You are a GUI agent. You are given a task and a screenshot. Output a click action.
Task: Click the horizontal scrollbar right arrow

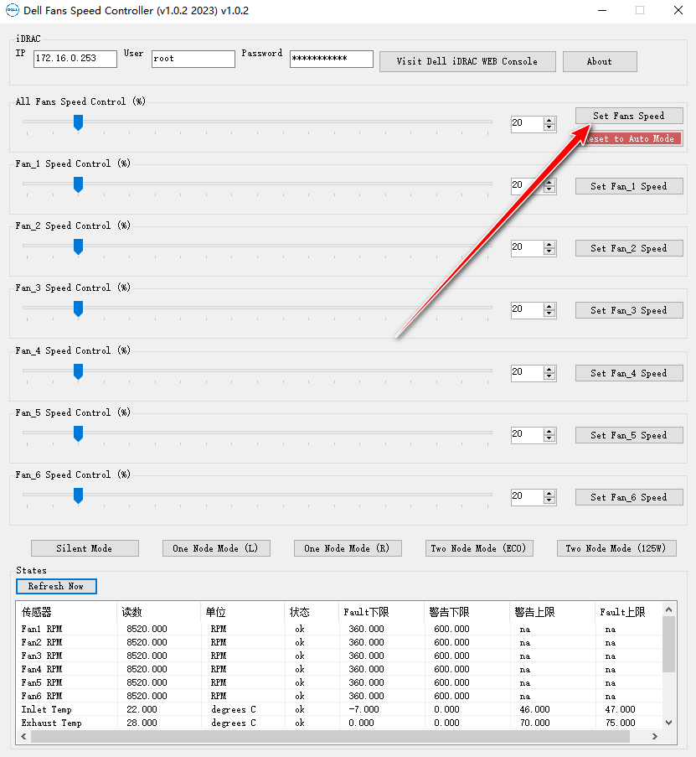point(654,737)
